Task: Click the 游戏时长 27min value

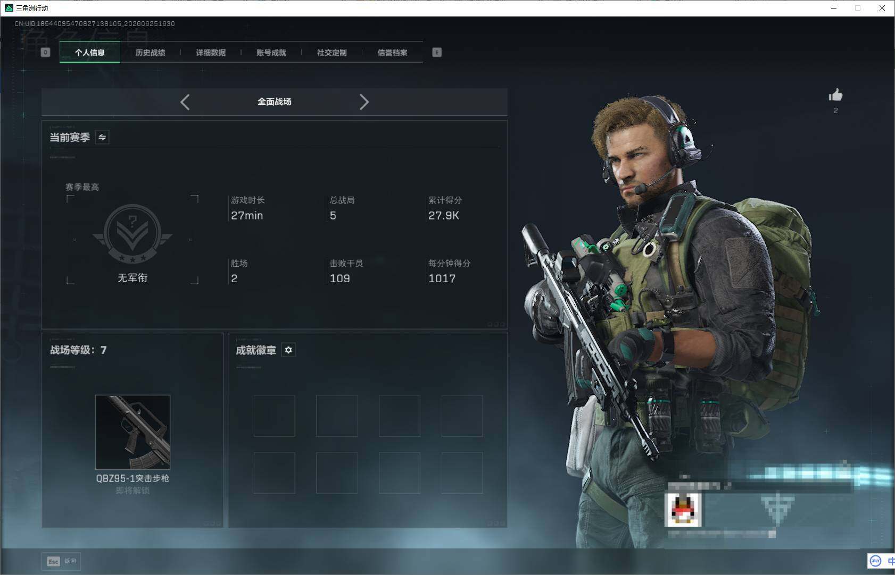Action: point(247,215)
